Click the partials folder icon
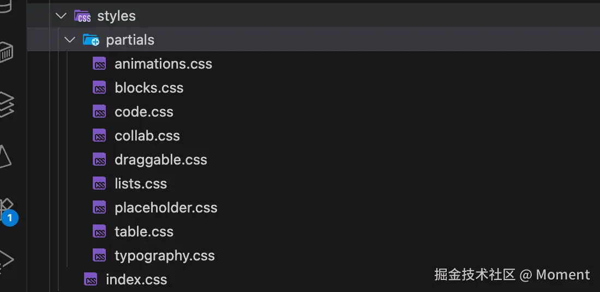This screenshot has height=292, width=600. (x=91, y=40)
